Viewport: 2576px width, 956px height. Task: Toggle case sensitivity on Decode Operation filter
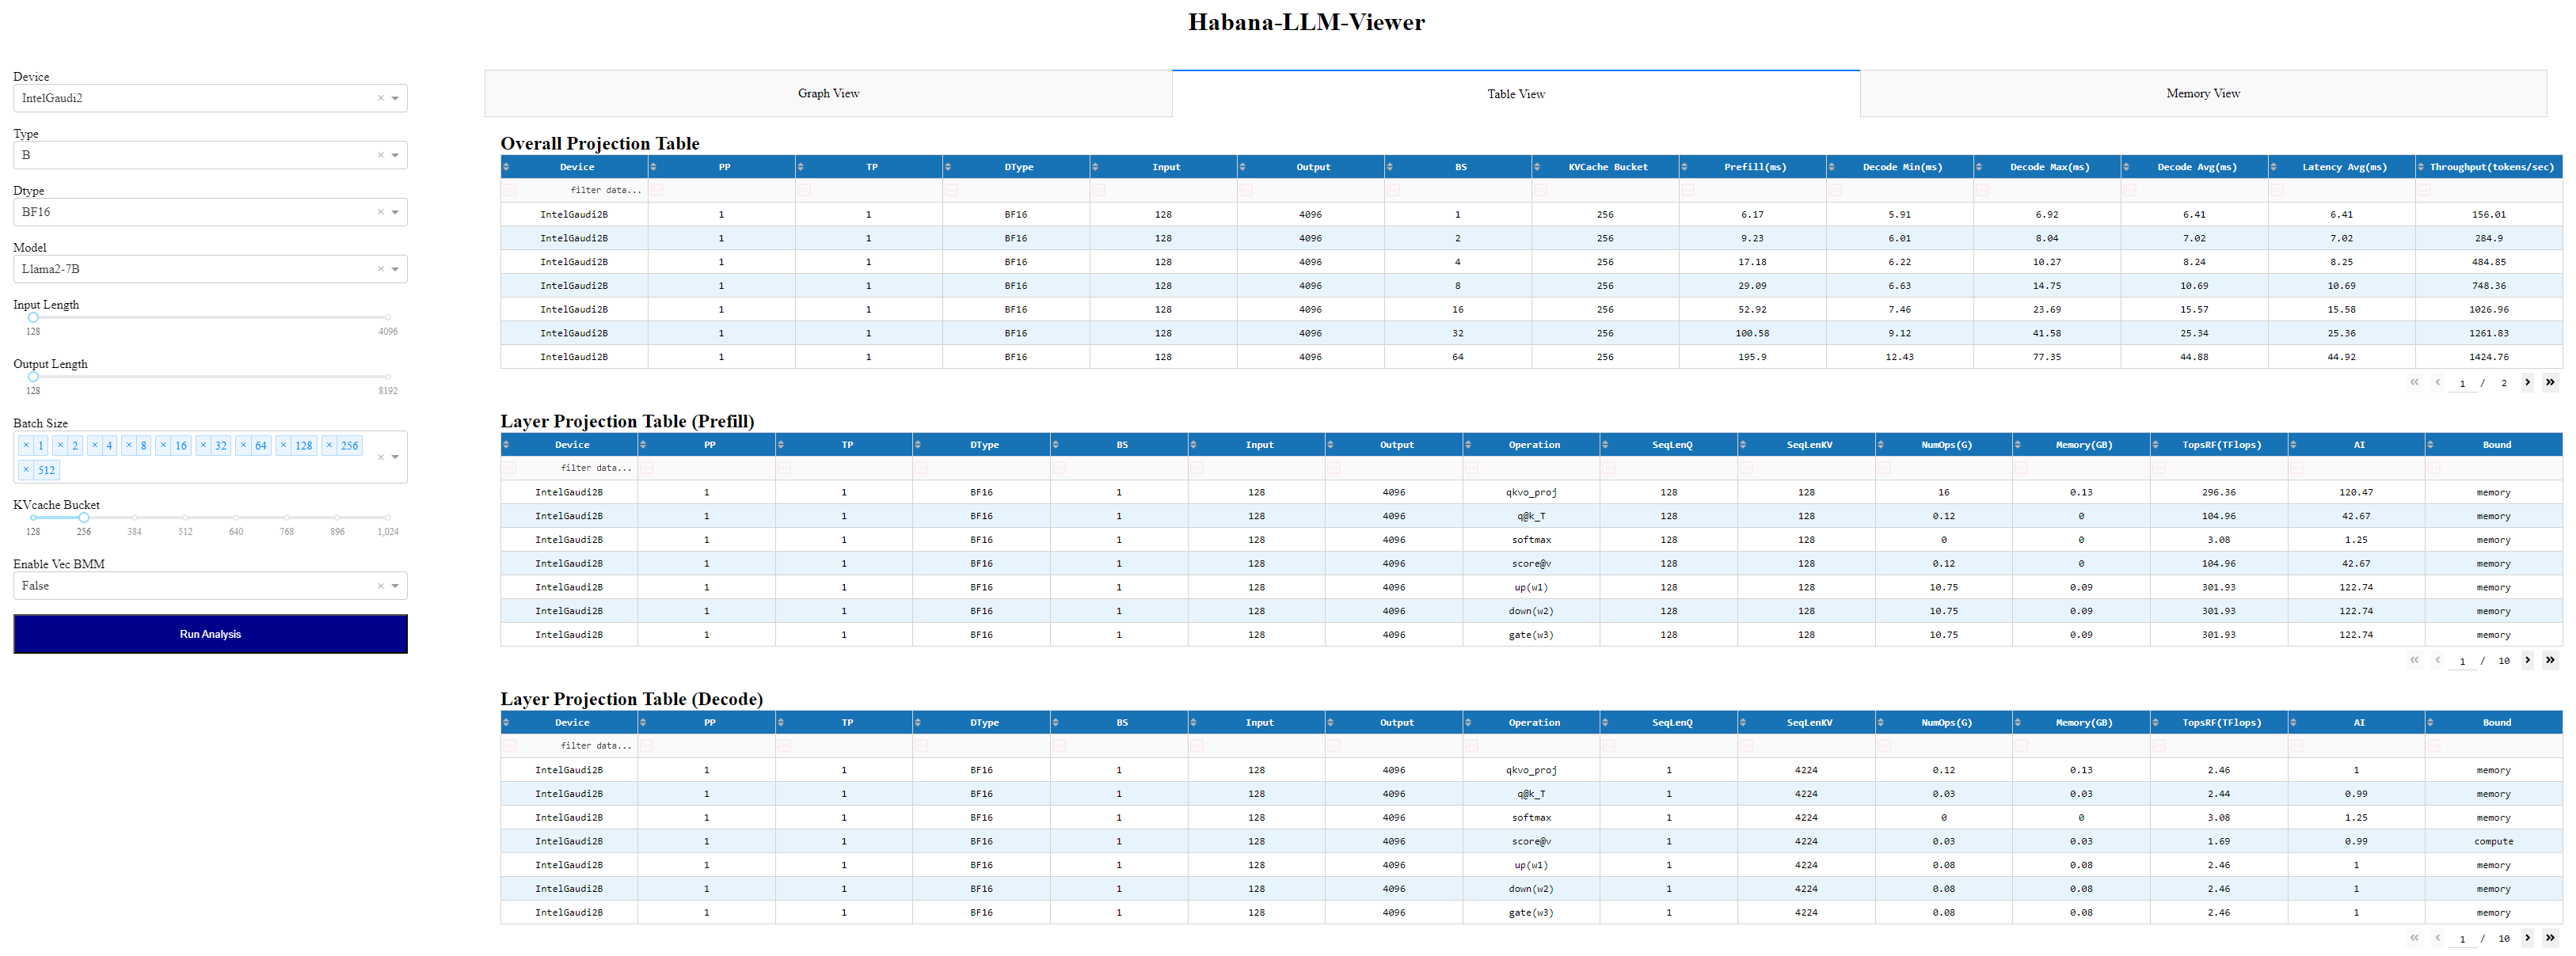point(1471,745)
